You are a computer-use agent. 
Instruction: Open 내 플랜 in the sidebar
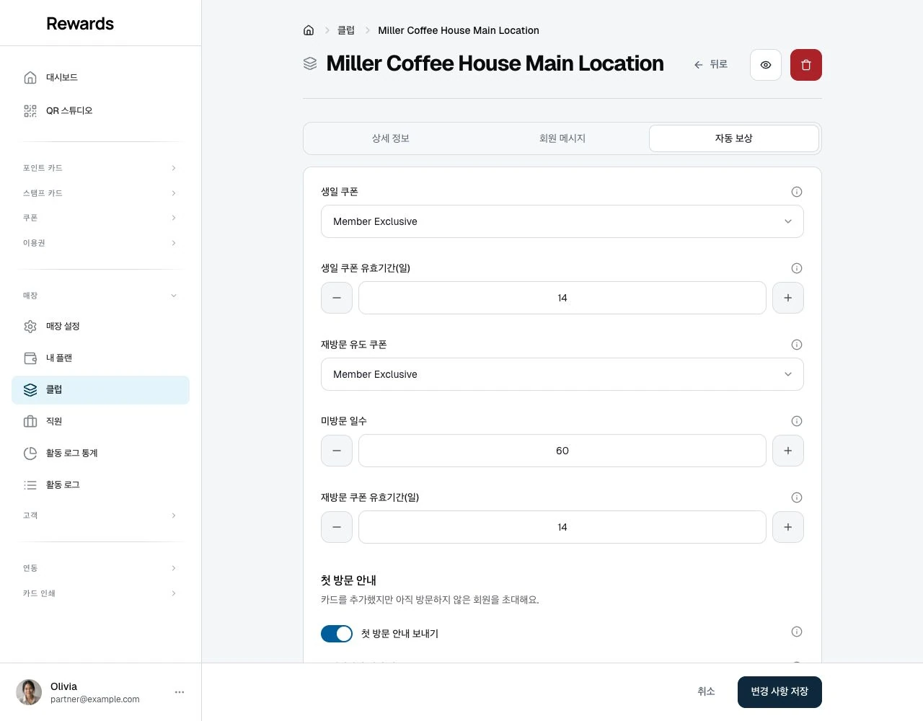click(x=100, y=358)
